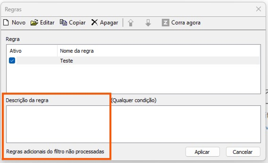Viewport: 268px width, 163px height.
Task: Click the Nome da regra column header
Action: tap(77, 51)
